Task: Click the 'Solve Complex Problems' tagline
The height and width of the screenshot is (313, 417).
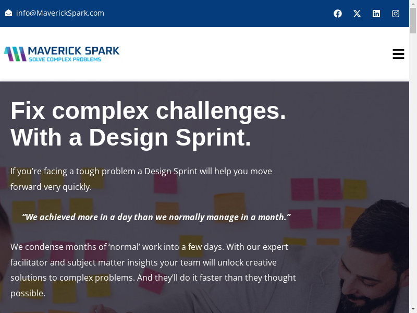Action: (65, 59)
